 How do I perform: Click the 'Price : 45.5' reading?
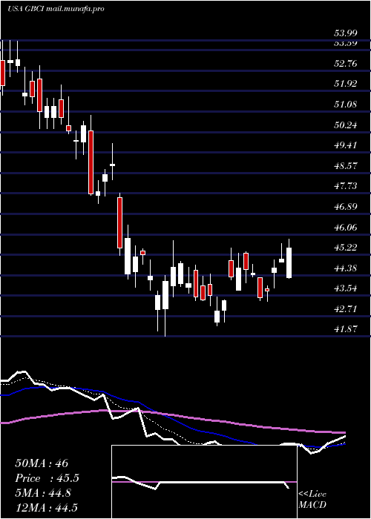[x=47, y=478]
